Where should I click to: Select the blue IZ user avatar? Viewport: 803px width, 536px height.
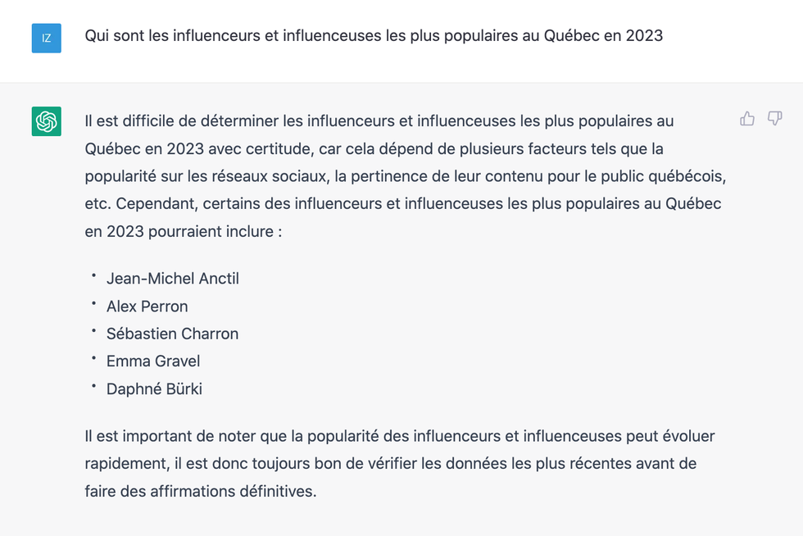click(x=47, y=38)
